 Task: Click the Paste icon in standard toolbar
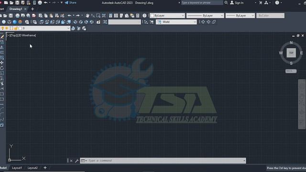pos(51,16)
